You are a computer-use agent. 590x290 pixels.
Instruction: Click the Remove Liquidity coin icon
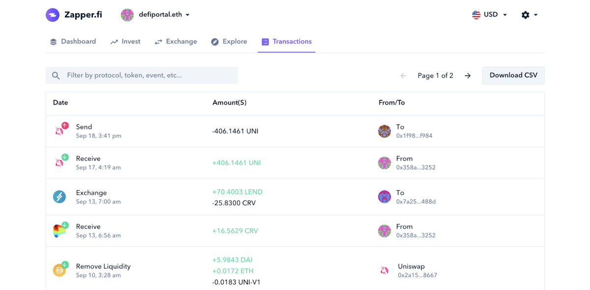pos(59,269)
